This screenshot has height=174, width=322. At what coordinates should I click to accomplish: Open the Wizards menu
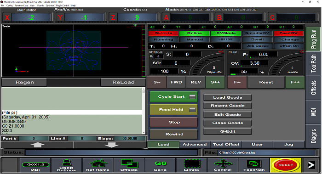40,6
